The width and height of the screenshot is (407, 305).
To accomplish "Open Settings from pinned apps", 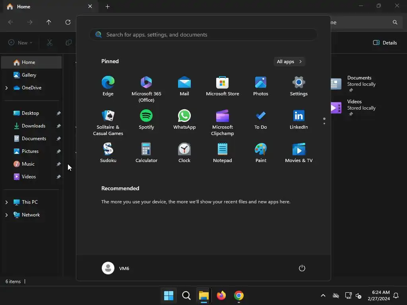I will coord(299,86).
